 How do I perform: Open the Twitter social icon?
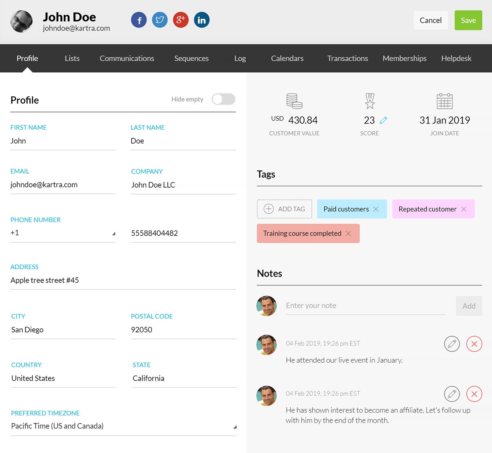160,20
